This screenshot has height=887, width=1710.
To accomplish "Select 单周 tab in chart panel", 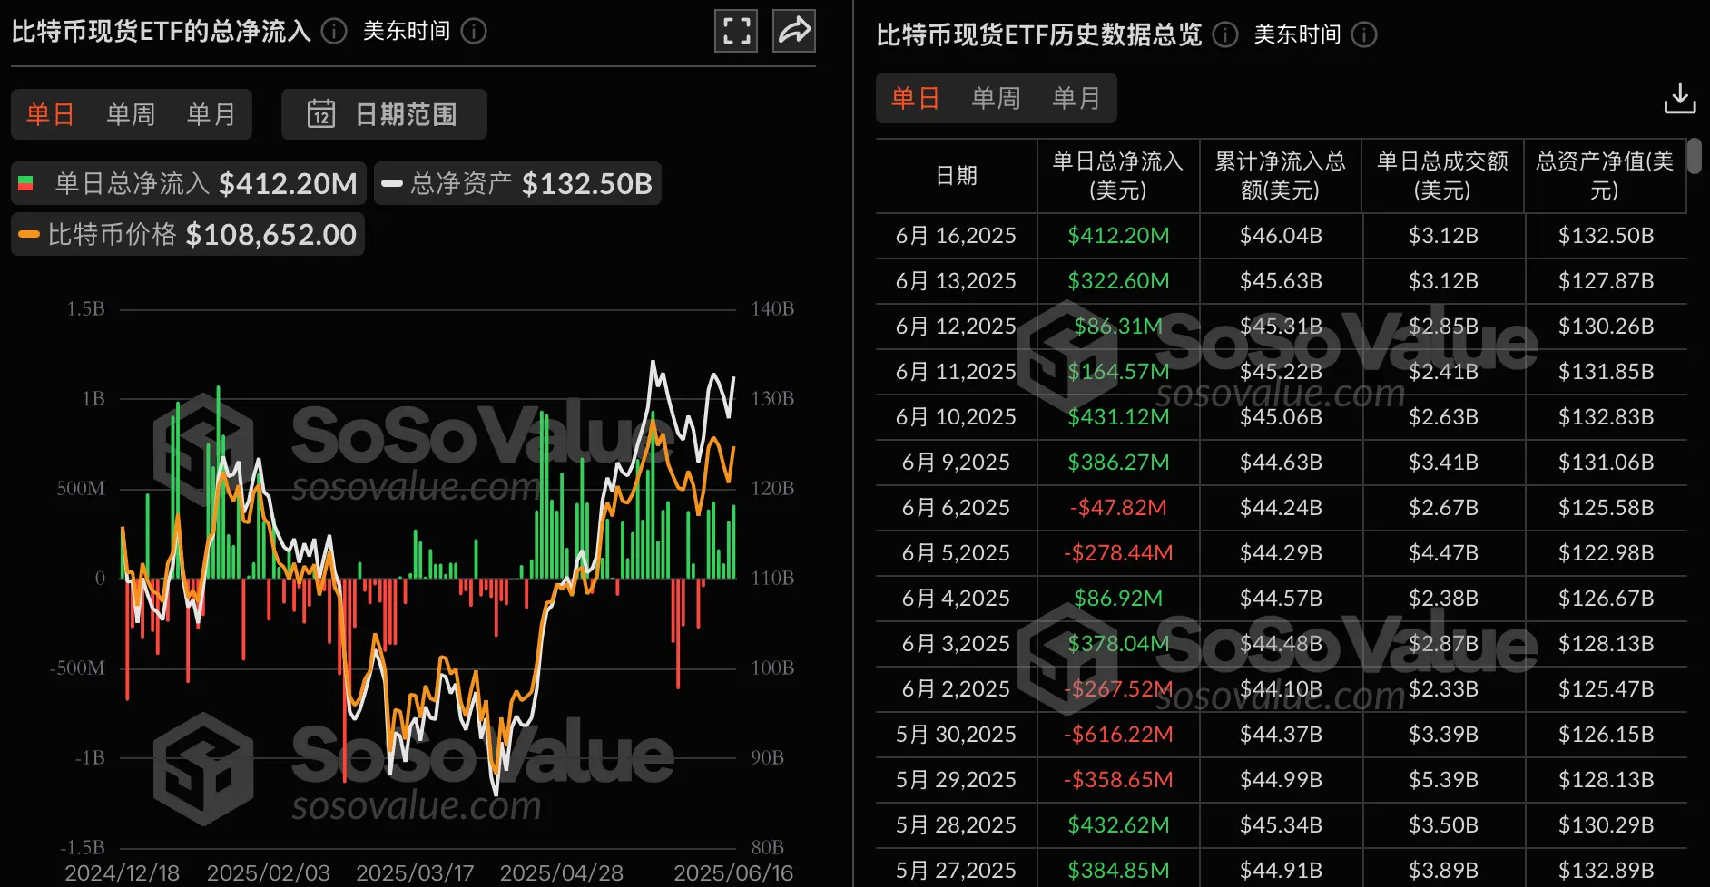I will [x=131, y=114].
